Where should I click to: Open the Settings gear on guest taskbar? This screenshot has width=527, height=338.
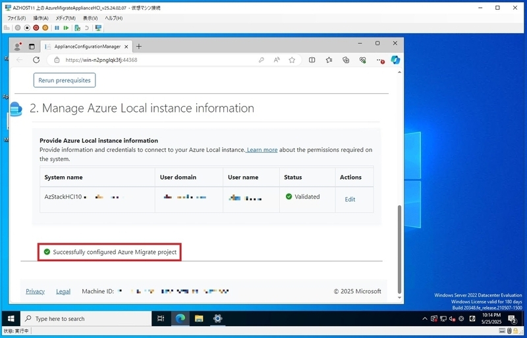click(x=217, y=318)
